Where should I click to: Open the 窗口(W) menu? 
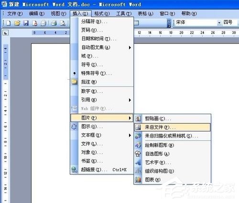167,14
